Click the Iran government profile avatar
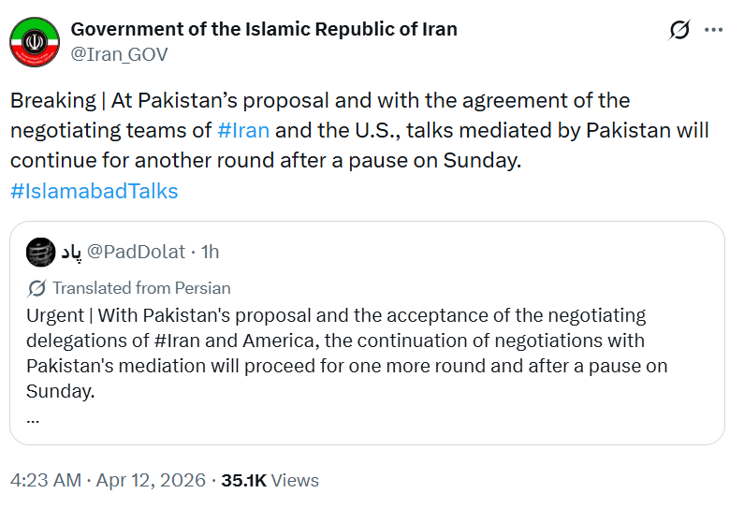Screen dimensions: 744x508 (x=34, y=41)
